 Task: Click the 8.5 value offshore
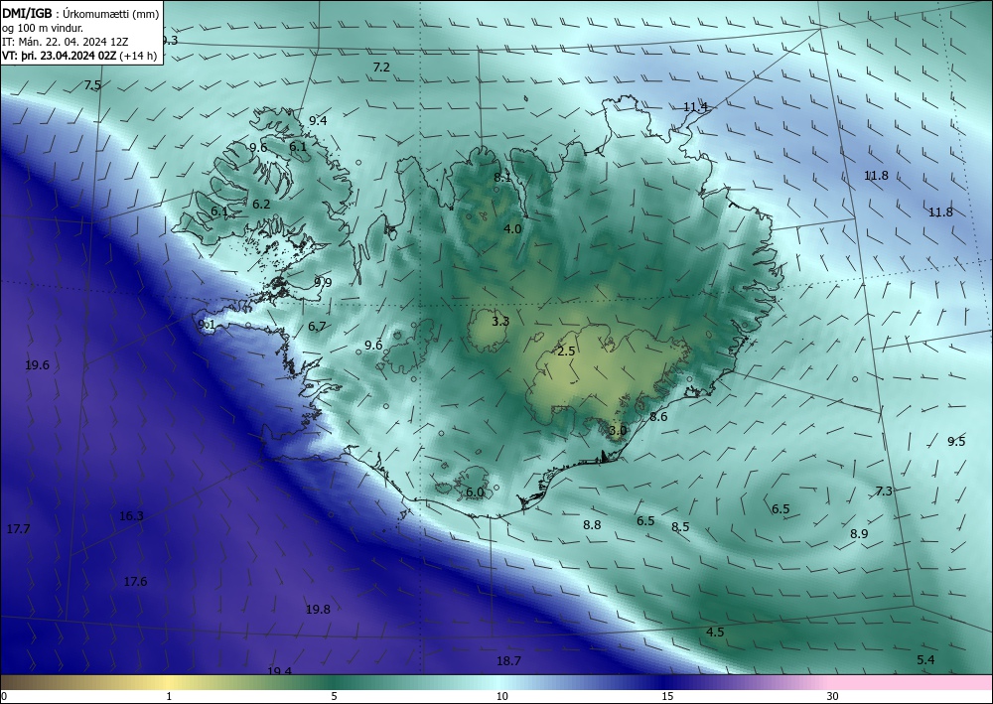click(681, 526)
